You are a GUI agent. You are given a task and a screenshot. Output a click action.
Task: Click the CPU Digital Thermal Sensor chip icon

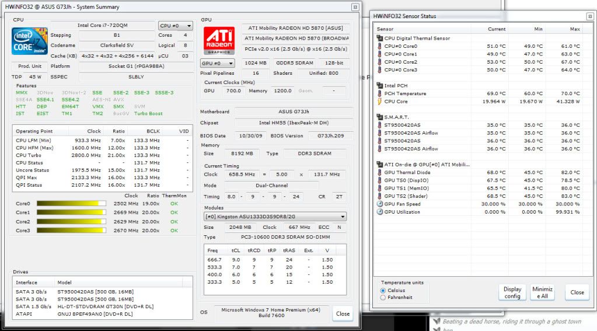click(379, 38)
